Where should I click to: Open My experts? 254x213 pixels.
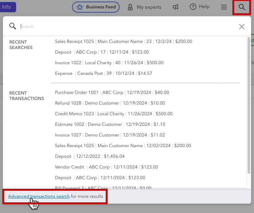click(x=144, y=7)
